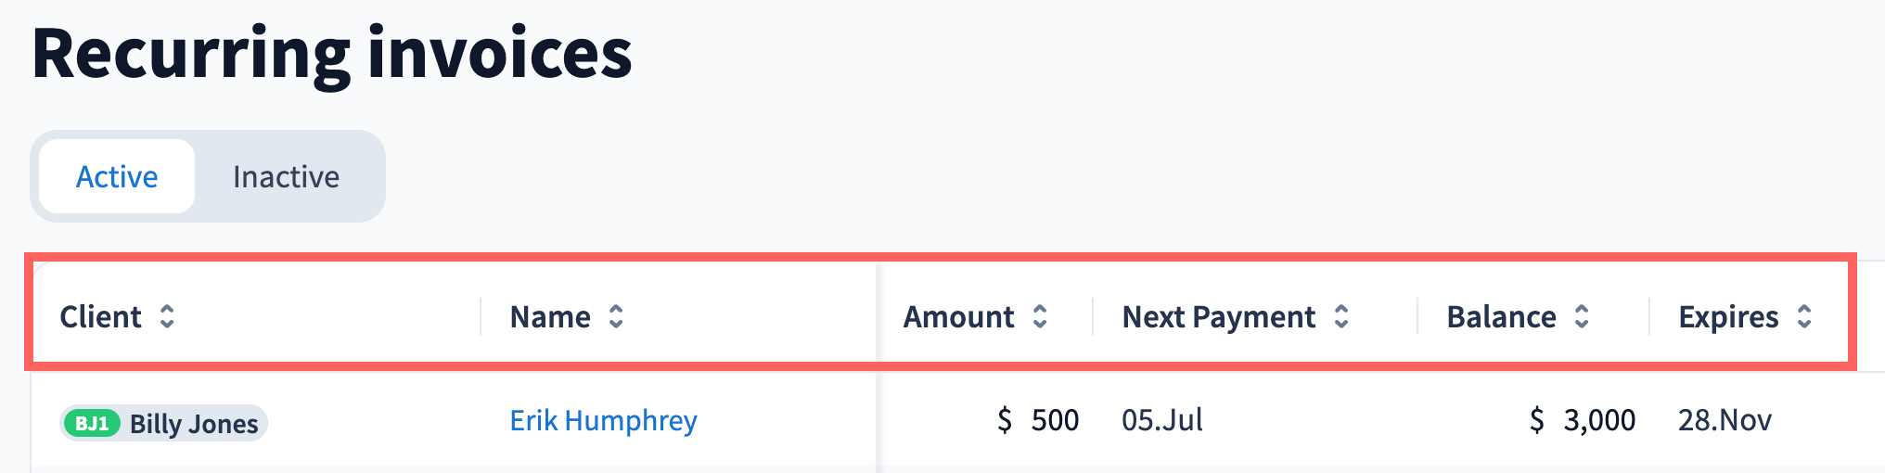Click the sort arrows beside Client
This screenshot has height=473, width=1885.
[x=167, y=317]
